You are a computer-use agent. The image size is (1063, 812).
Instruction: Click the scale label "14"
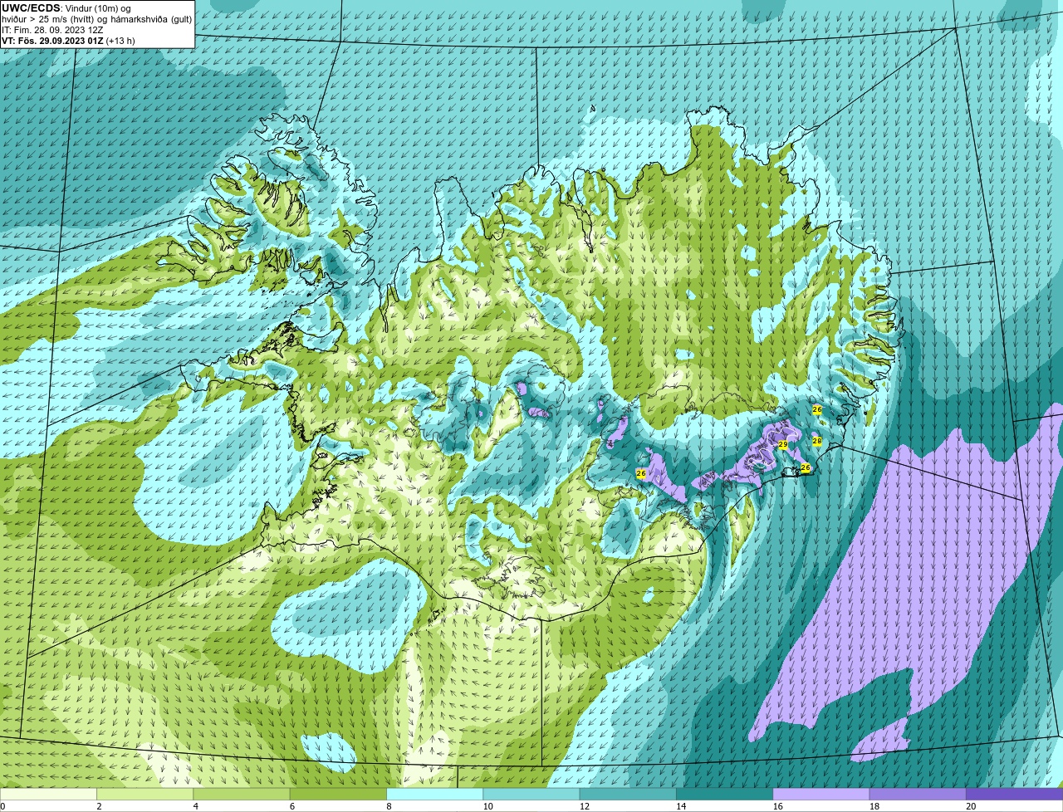(681, 806)
